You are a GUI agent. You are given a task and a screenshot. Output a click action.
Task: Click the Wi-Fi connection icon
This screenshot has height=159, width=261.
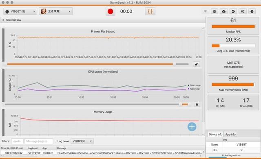[205, 11]
